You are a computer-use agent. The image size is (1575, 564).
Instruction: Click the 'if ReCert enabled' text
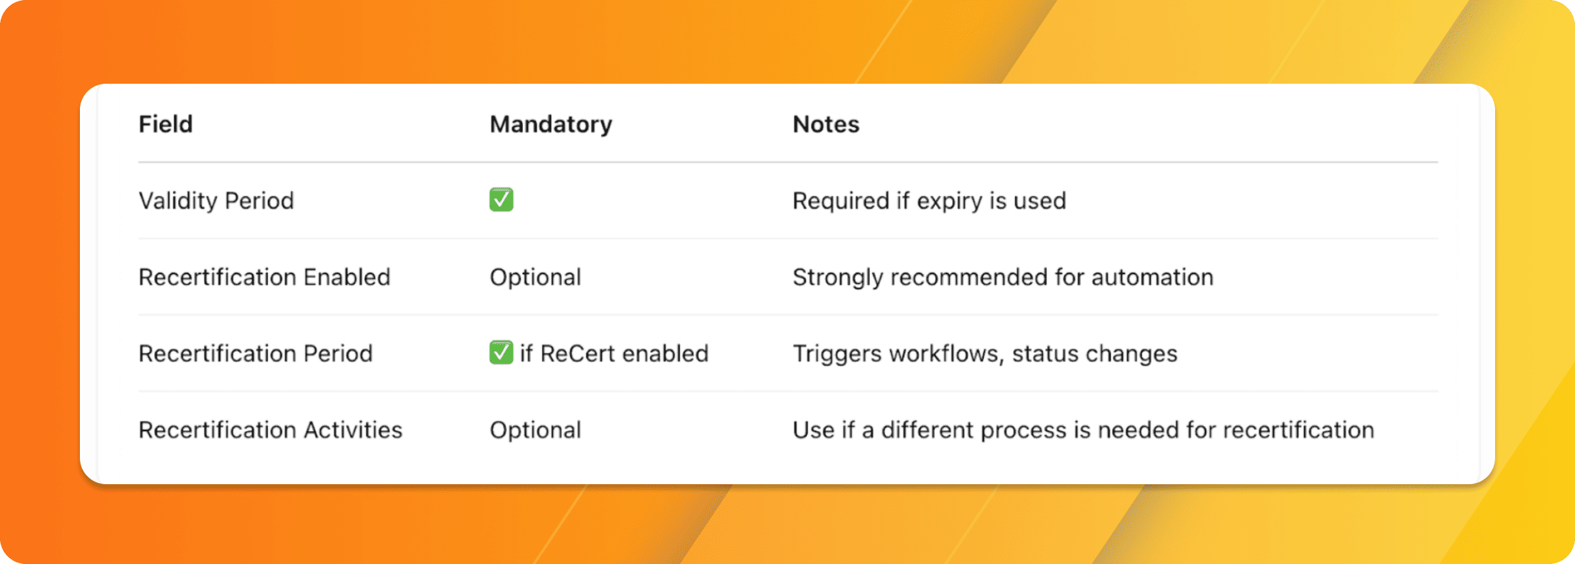614,354
